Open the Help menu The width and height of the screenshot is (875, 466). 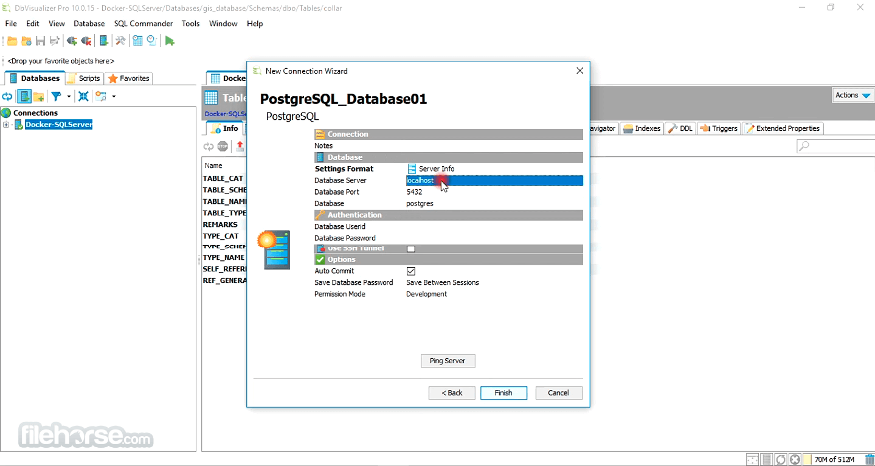(255, 24)
